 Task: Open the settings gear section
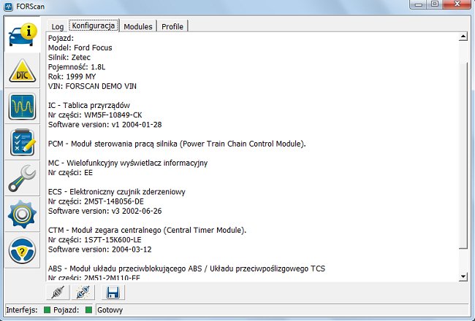coord(22,214)
